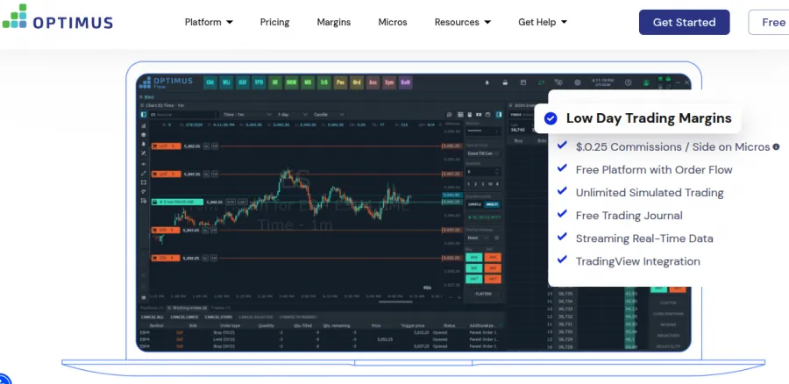Switch to the Positions tab
This screenshot has width=789, height=384.
[x=152, y=308]
